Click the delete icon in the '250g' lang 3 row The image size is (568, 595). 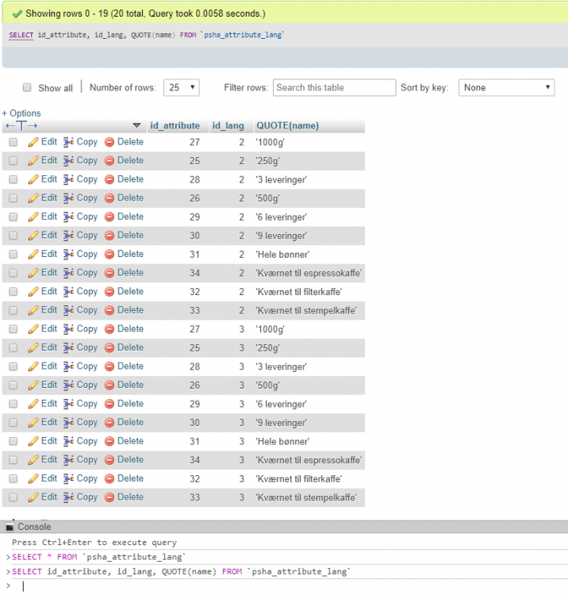tap(109, 347)
